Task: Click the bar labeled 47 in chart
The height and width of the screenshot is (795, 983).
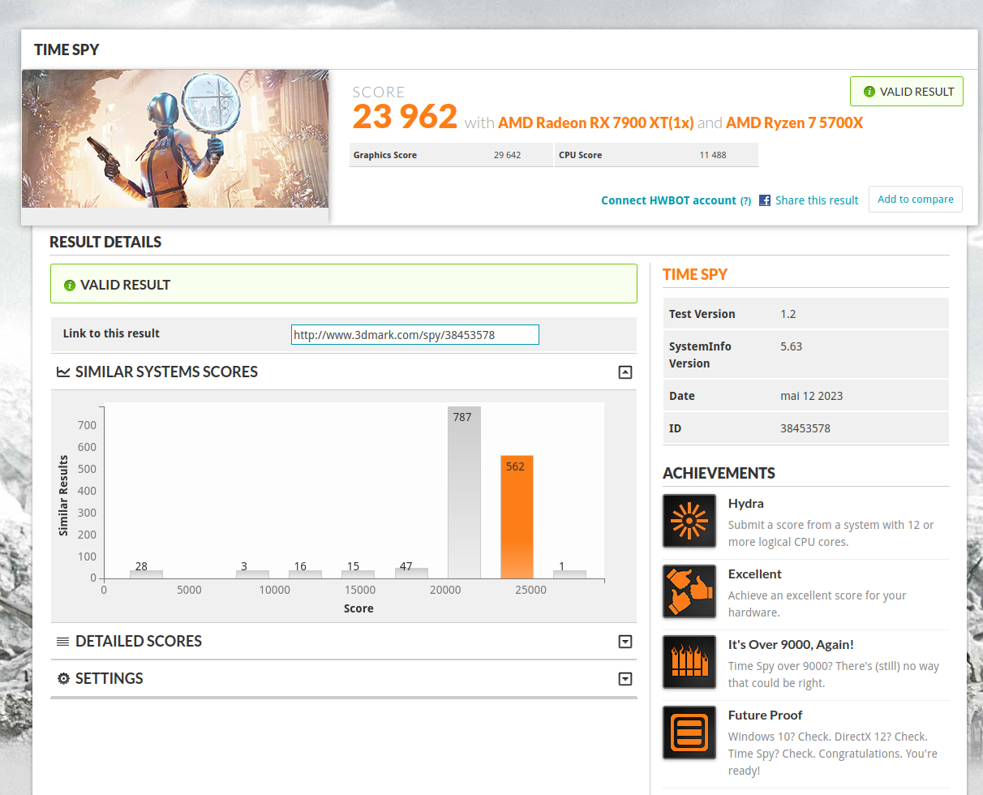Action: (x=411, y=573)
